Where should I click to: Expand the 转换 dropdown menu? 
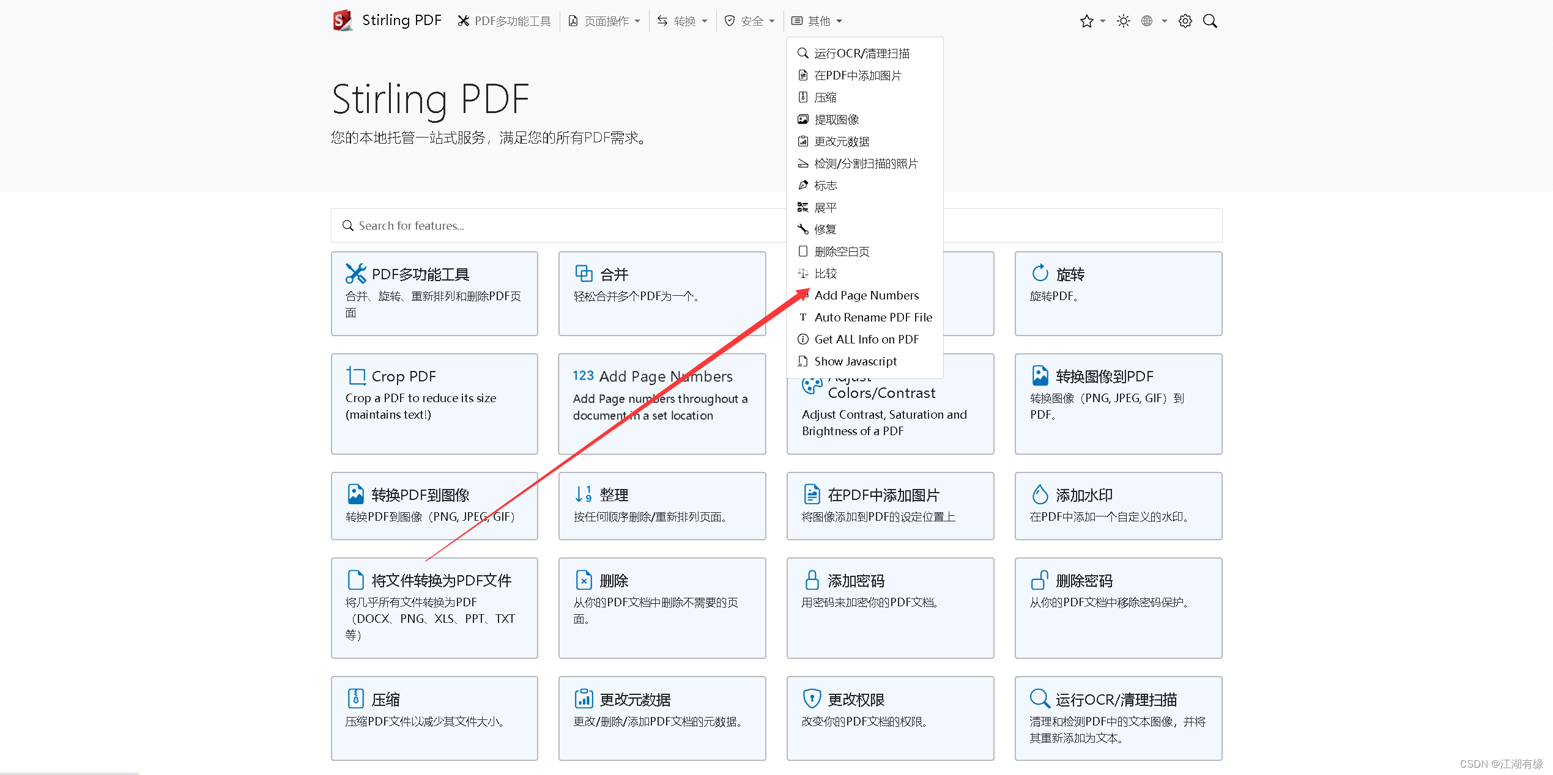(682, 21)
